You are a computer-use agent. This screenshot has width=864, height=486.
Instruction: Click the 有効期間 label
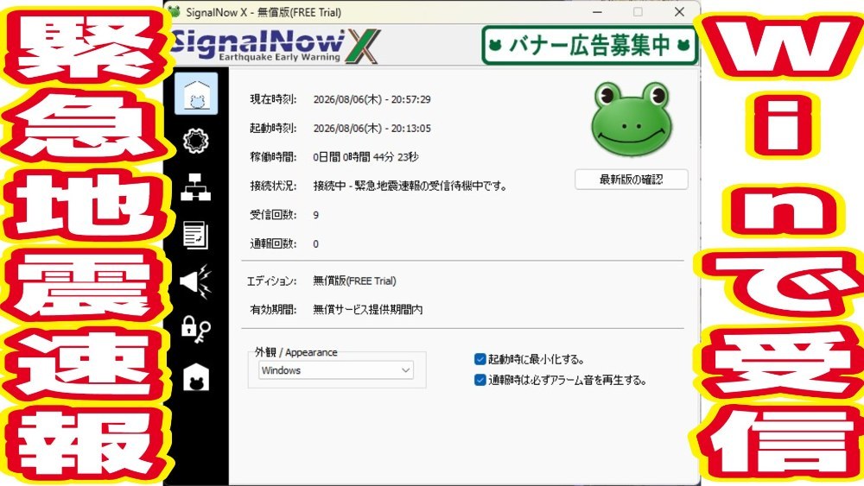[x=273, y=309]
